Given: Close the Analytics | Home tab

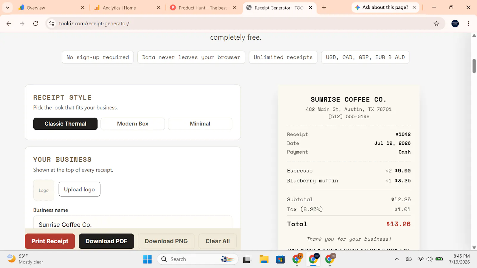Looking at the screenshot, I should pyautogui.click(x=159, y=8).
